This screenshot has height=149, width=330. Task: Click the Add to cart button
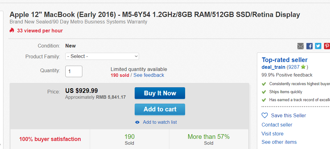click(160, 109)
